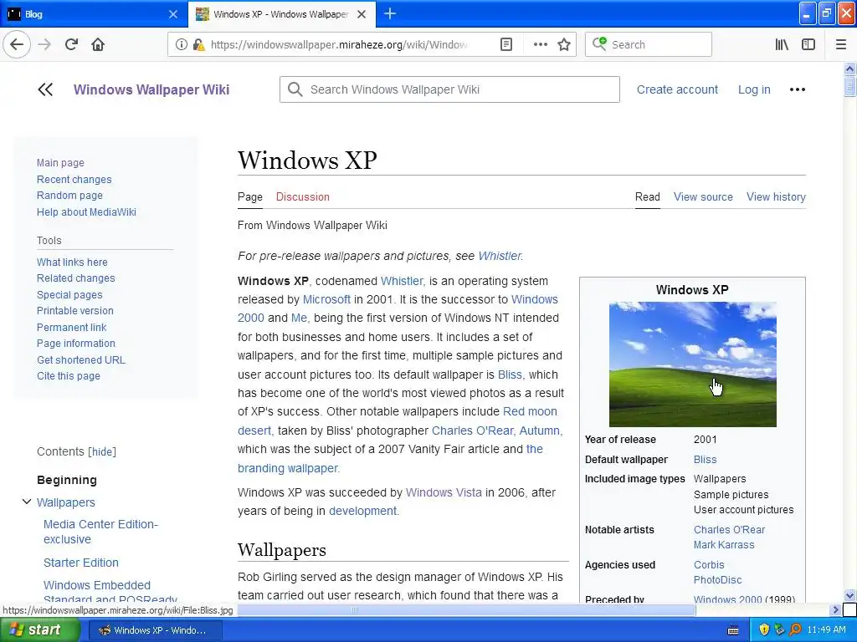
Task: Open the italic Whistler pre-release link
Action: (500, 256)
